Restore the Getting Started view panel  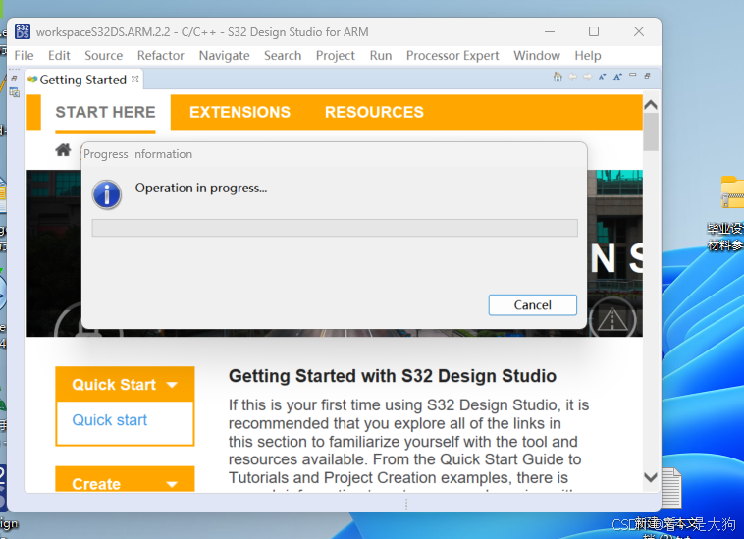(647, 76)
